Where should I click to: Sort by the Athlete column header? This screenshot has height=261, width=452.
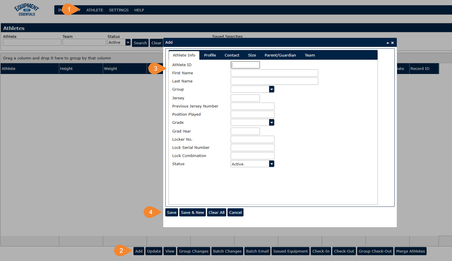click(x=30, y=68)
